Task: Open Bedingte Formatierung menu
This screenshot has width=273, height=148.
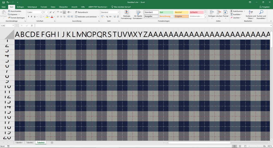Action: (127, 15)
